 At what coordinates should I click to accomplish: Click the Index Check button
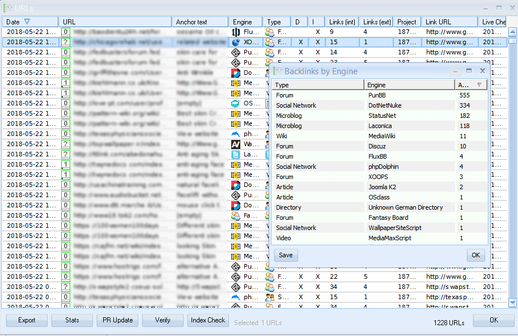(208, 320)
